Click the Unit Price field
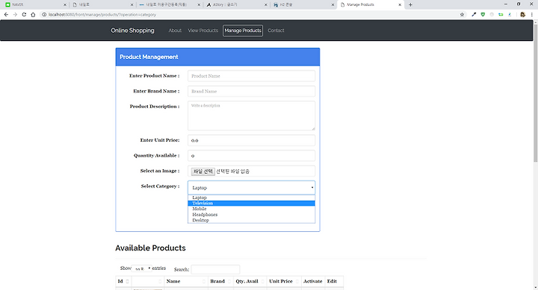538x290 pixels. 252,140
